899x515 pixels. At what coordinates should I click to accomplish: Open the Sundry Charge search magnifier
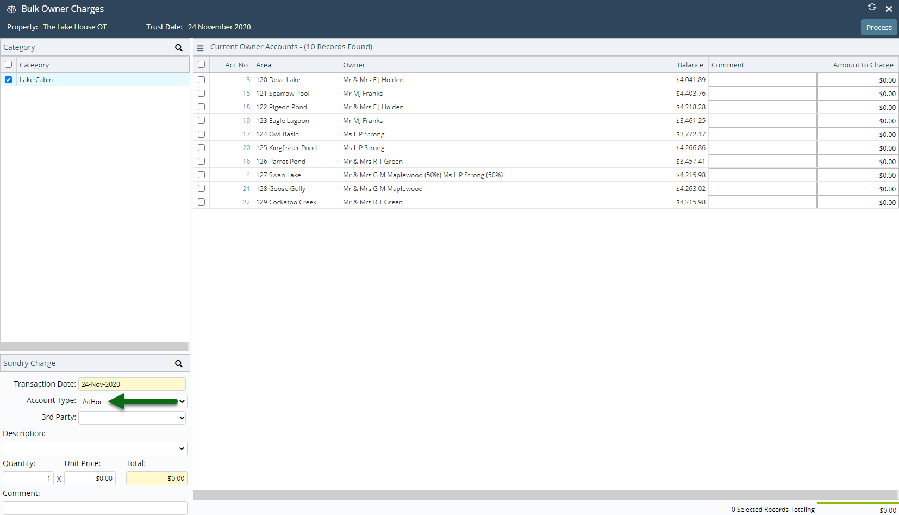coord(178,363)
